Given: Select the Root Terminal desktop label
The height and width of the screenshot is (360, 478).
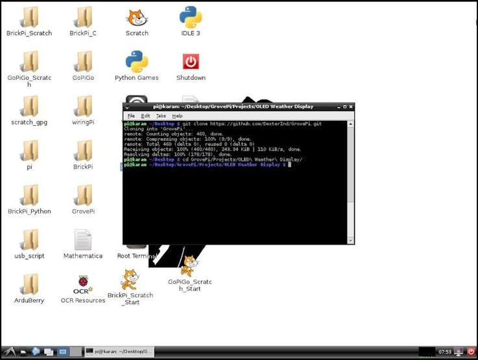Looking at the screenshot, I should 136,256.
